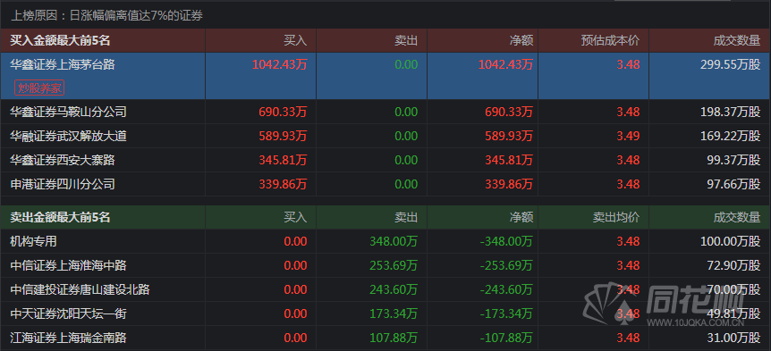The height and width of the screenshot is (351, 771).
Task: Click the 253.69万 sell amount cell
Action: point(394,265)
